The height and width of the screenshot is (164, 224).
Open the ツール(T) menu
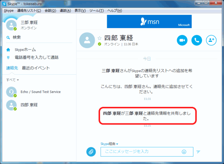(x=97, y=10)
